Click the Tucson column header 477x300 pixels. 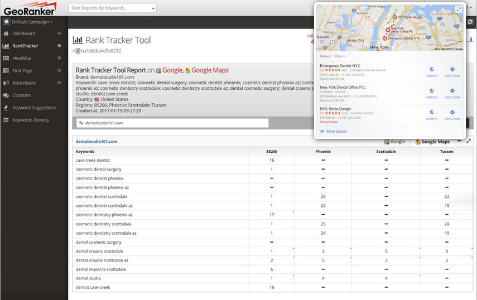(446, 151)
